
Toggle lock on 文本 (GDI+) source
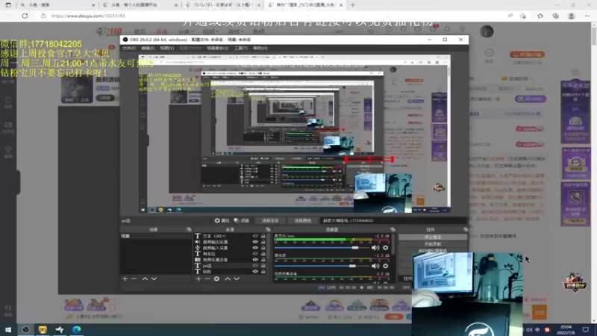coord(263,236)
